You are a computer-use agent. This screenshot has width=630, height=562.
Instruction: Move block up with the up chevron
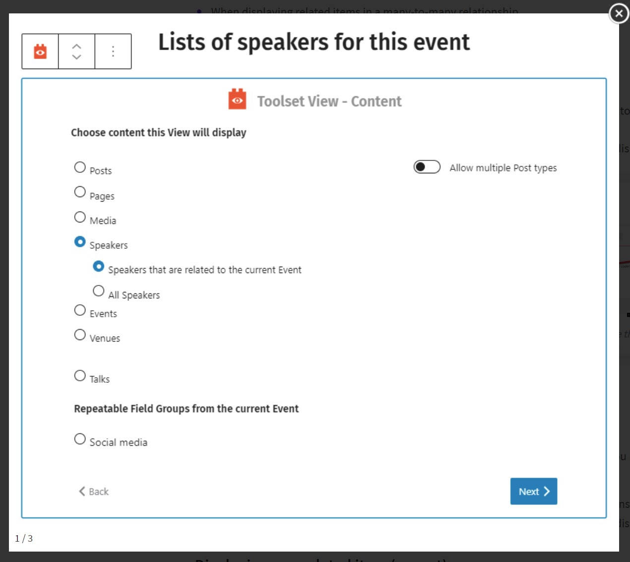coord(76,46)
